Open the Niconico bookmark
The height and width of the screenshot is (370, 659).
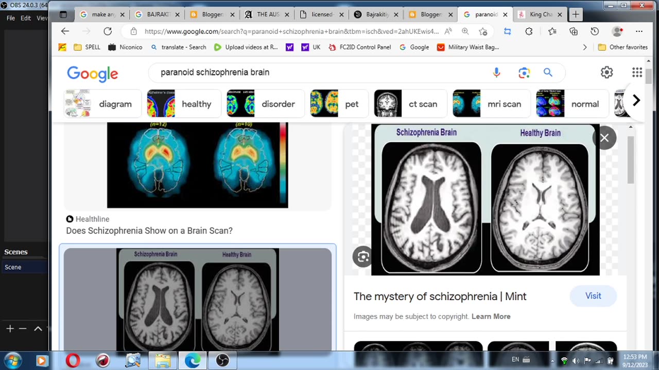pos(125,47)
